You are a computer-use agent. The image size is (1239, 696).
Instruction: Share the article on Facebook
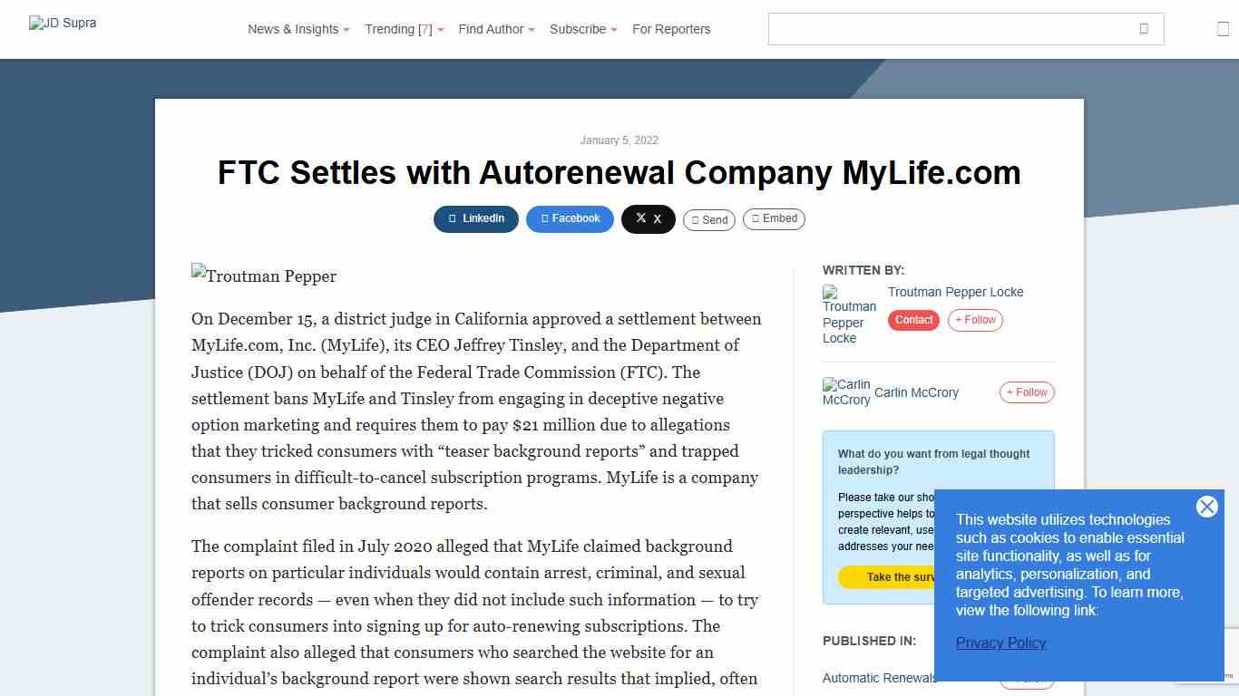point(570,218)
